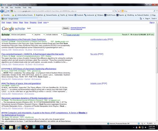Click the Sign in link
Viewport: 158px width, 131px height.
pos(152,22)
